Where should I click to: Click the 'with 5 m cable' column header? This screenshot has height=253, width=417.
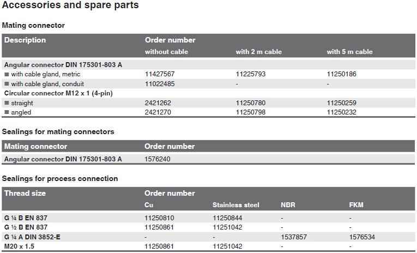point(350,52)
